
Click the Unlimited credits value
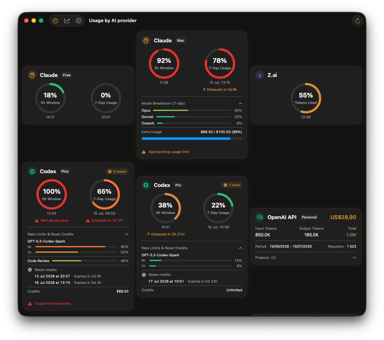tap(234, 290)
